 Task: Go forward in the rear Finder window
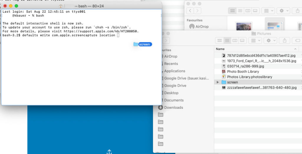click(198, 11)
